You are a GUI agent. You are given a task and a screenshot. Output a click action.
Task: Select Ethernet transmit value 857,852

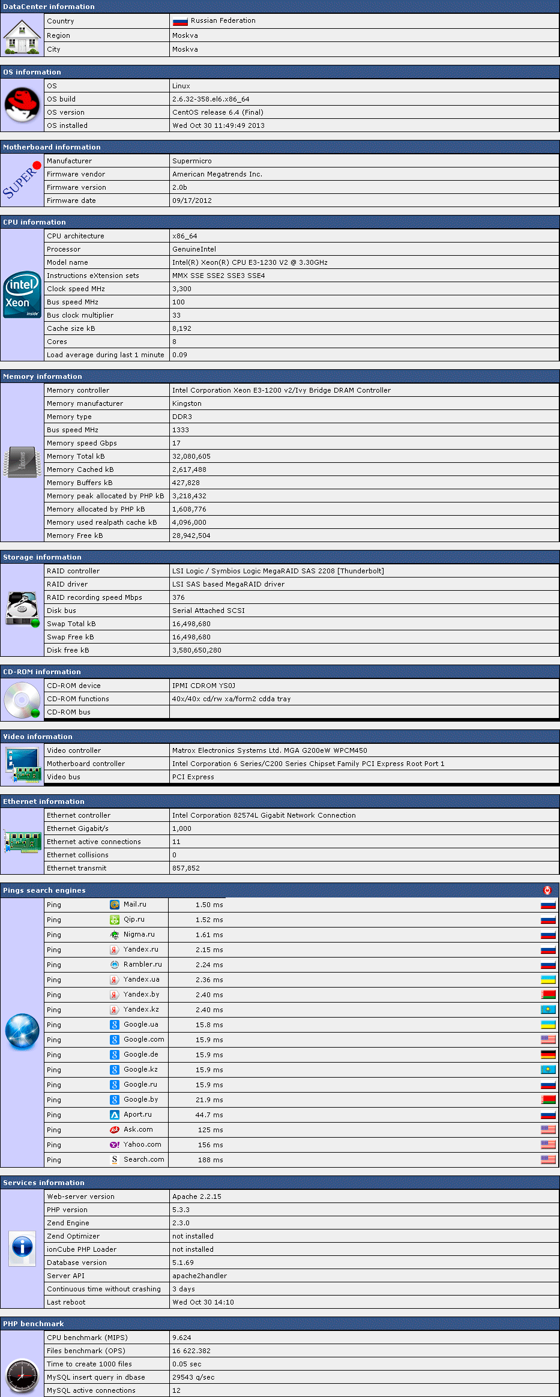tap(186, 868)
